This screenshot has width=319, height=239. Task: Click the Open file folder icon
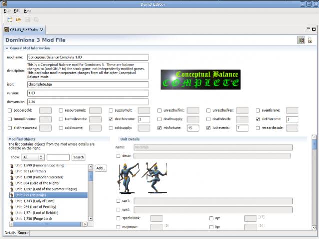[x=18, y=19]
